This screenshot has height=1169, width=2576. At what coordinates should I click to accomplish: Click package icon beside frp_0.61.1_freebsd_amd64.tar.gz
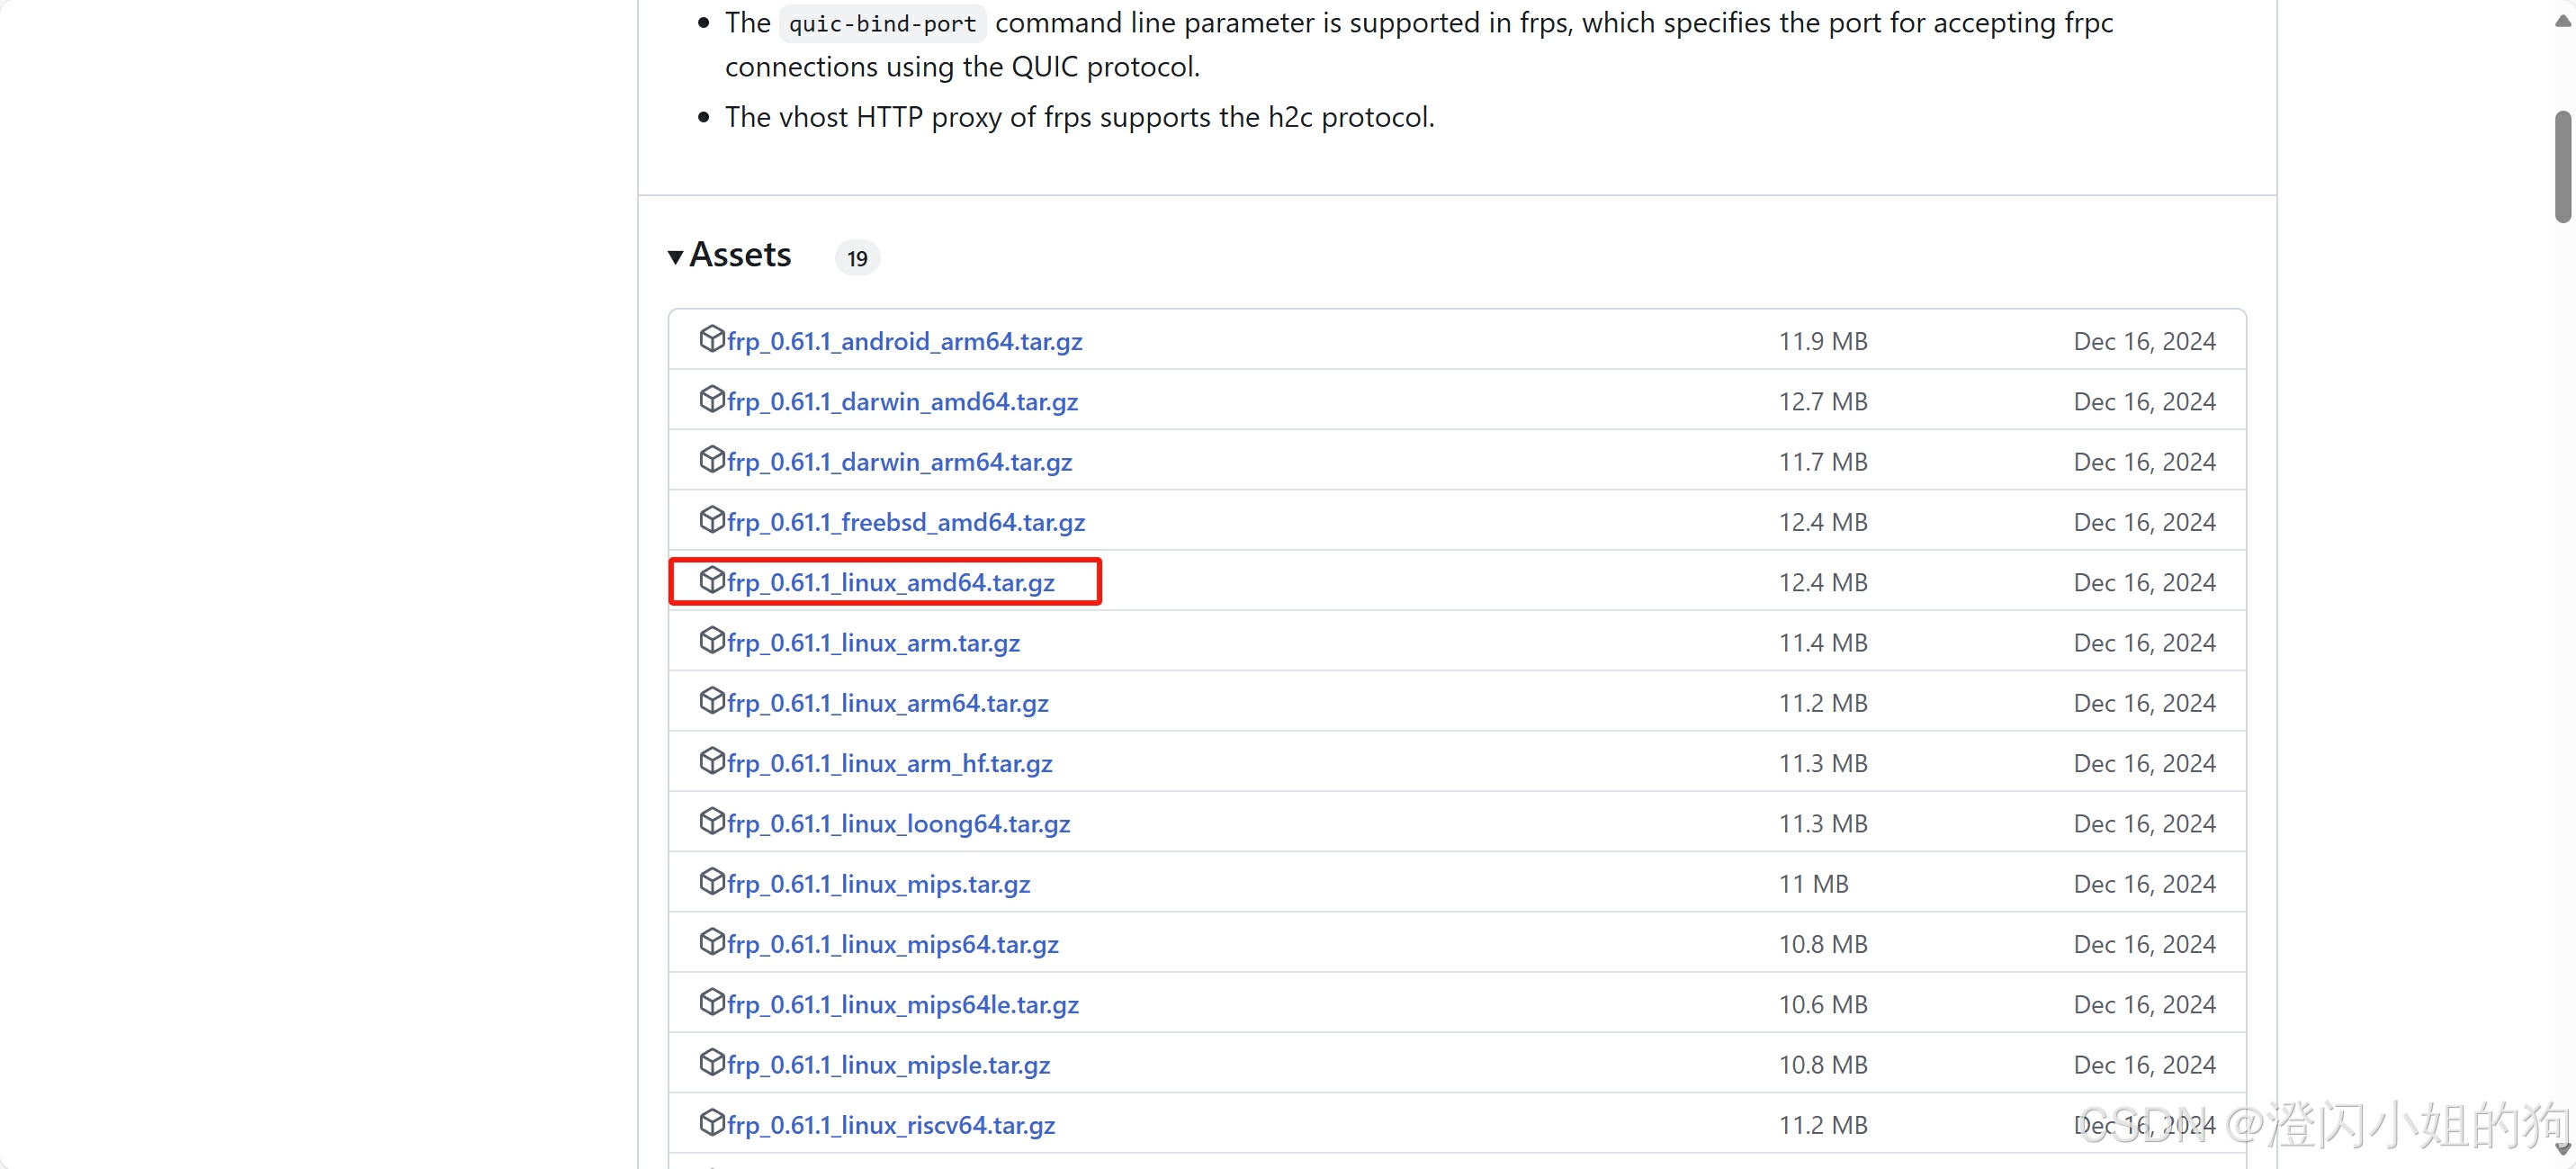point(711,520)
